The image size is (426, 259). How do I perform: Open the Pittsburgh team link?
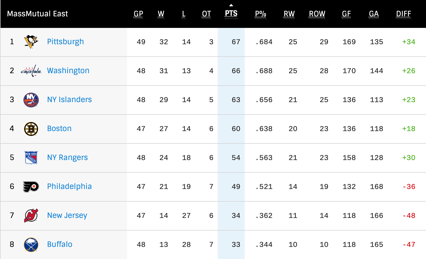[x=65, y=42]
